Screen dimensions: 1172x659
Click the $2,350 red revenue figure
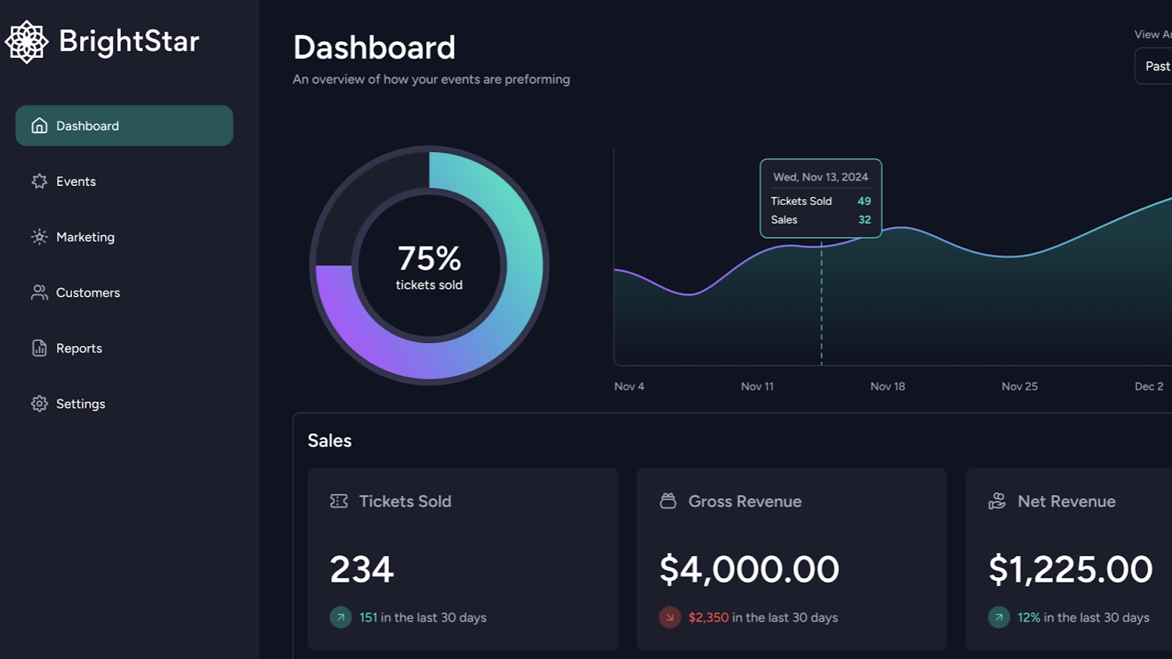pos(708,618)
